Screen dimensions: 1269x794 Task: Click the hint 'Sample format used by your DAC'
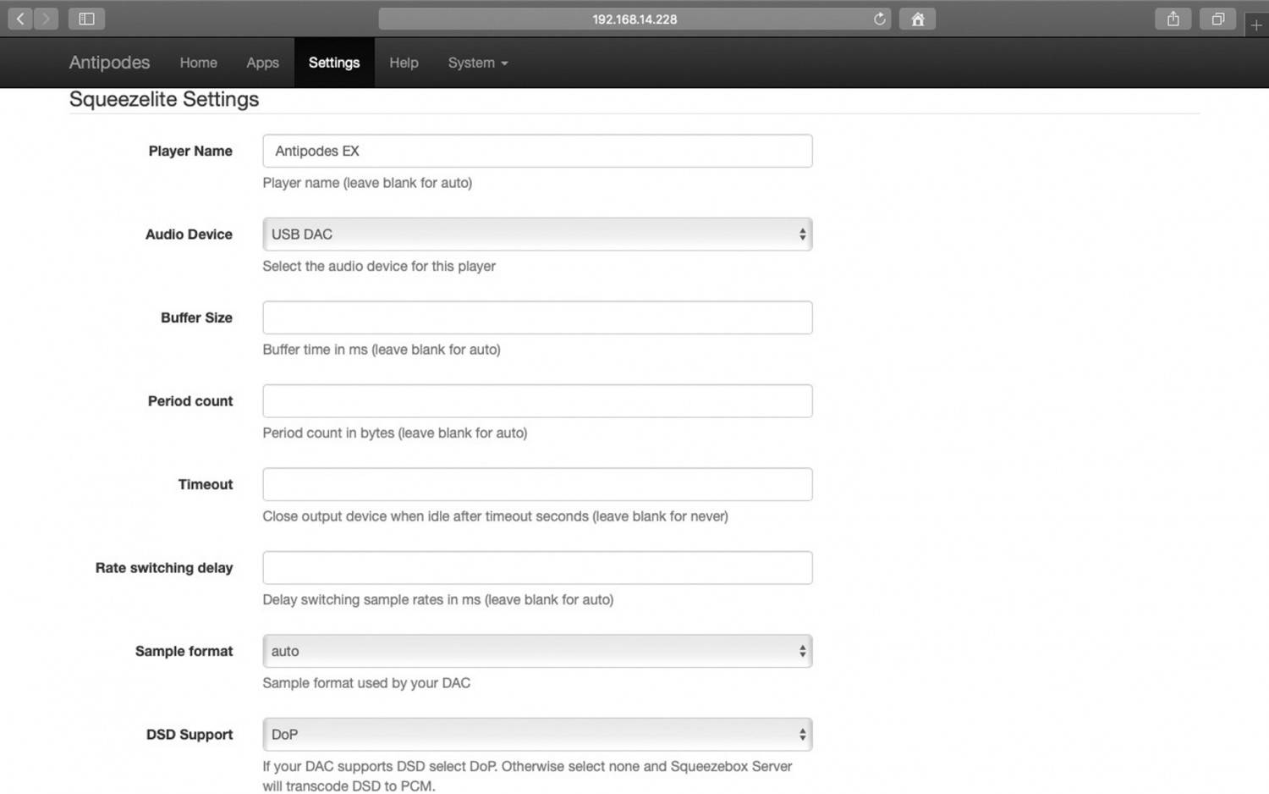[x=366, y=683]
